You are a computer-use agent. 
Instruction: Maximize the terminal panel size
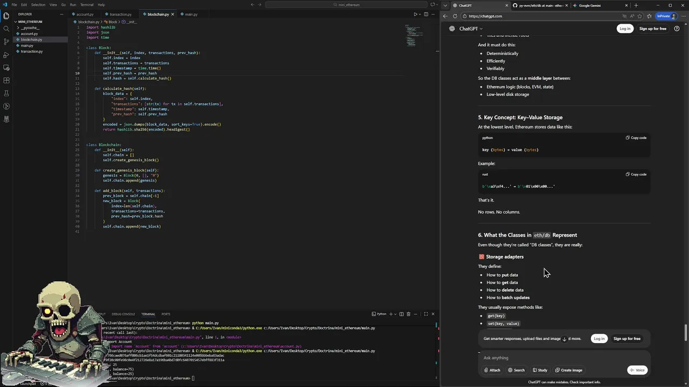coord(426,314)
